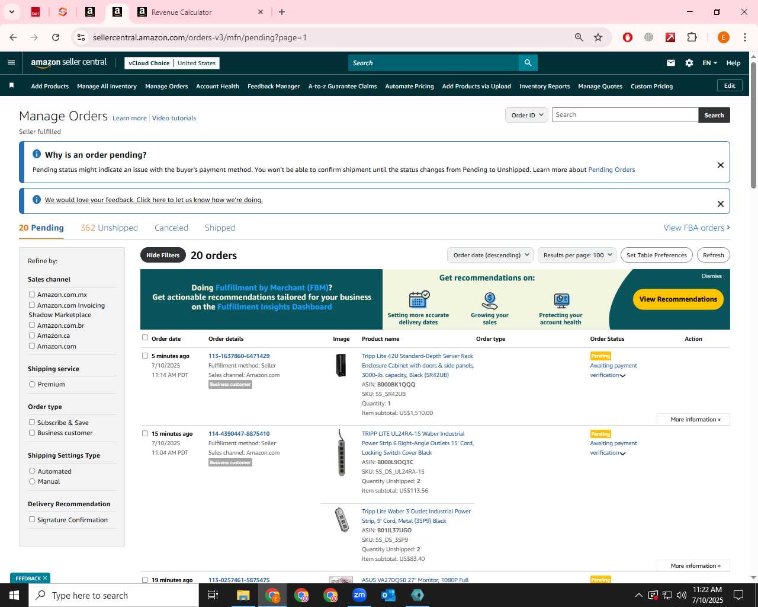Tick the select-all orders checkbox in header
Screen dimensions: 758x607
(x=145, y=338)
